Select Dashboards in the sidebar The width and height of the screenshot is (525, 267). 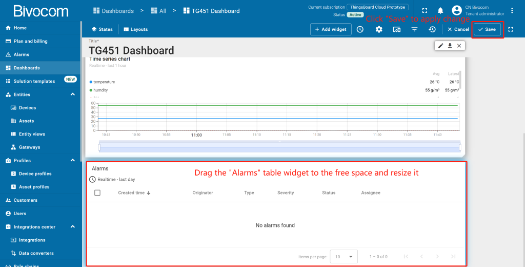coord(40,68)
